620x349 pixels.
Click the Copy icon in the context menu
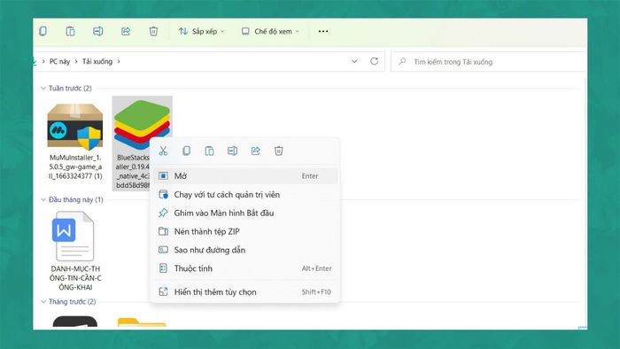(186, 151)
